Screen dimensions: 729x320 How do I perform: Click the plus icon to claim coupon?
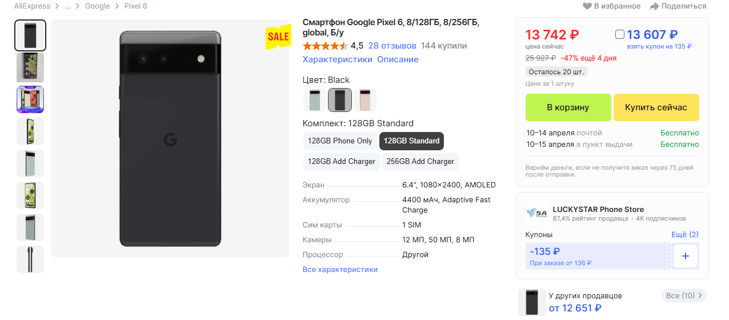685,256
